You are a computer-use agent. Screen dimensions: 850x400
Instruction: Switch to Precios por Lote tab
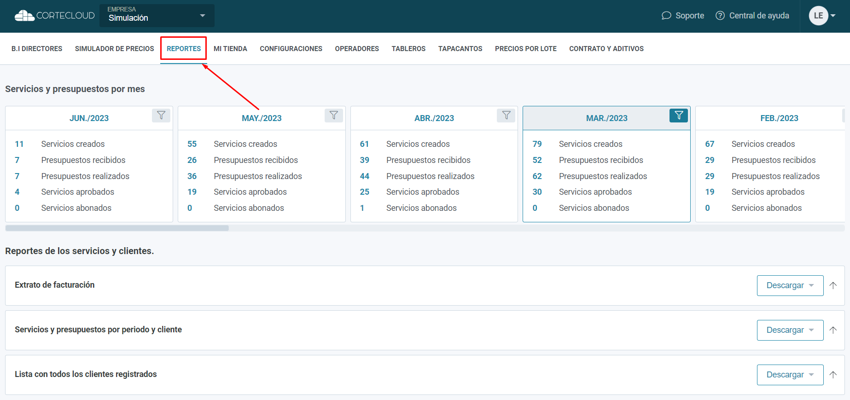point(526,49)
